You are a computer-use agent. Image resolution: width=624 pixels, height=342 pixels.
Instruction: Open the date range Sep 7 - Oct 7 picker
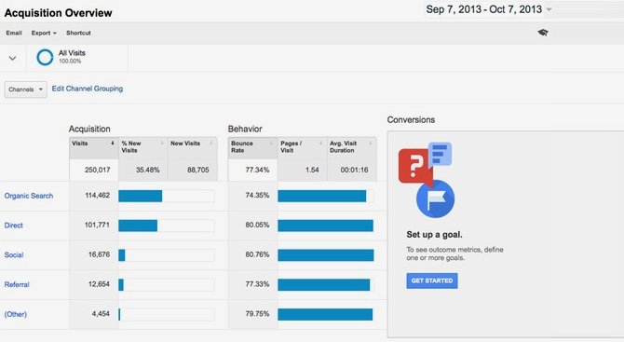point(489,9)
